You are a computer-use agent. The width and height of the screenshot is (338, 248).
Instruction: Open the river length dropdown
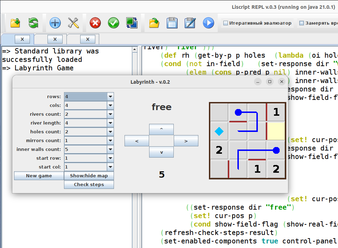point(110,123)
